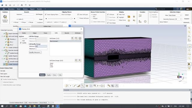The width and height of the screenshot is (192, 108).
Task: Open Windows taskbar search
Action: [x=7, y=106]
